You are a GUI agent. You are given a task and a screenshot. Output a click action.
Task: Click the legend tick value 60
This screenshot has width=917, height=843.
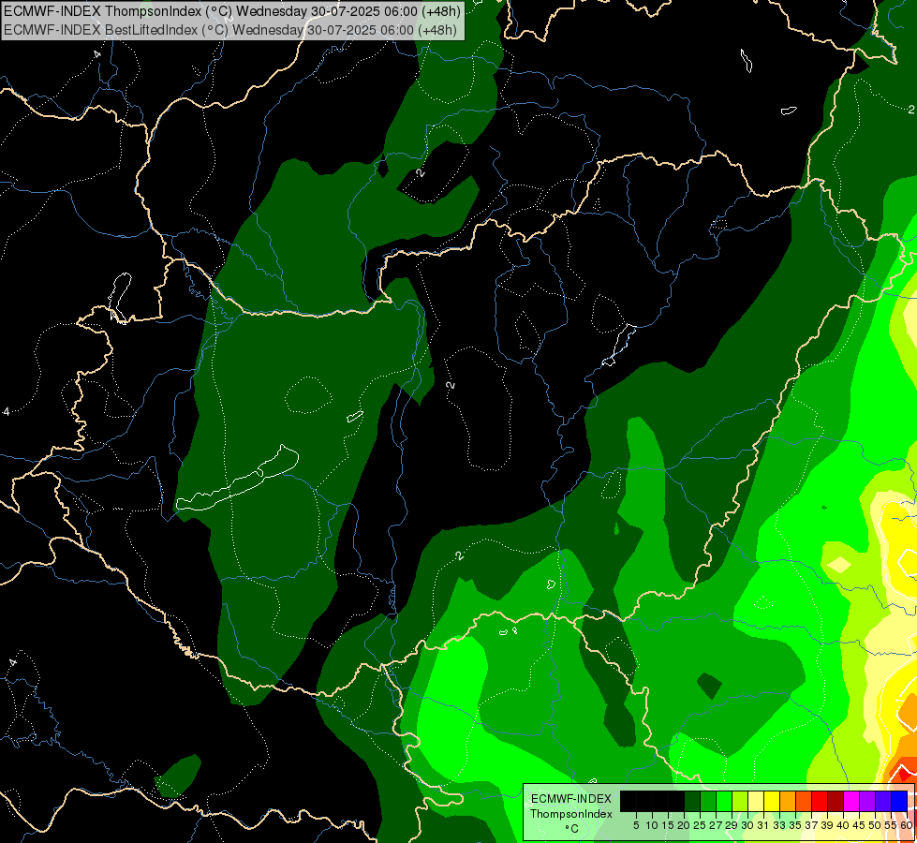pyautogui.click(x=907, y=825)
